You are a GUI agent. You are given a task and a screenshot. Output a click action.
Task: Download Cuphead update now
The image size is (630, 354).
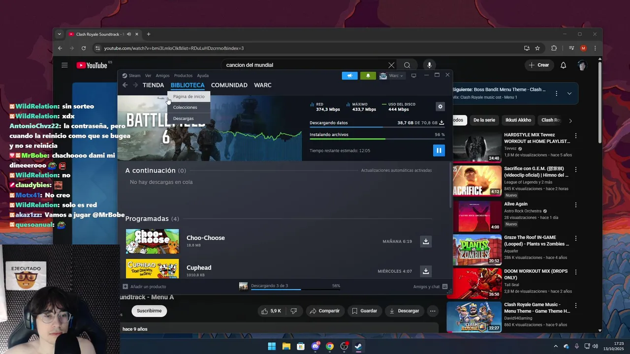[x=426, y=271]
